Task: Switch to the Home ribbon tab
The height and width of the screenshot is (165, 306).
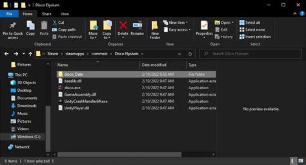Action: coord(28,14)
